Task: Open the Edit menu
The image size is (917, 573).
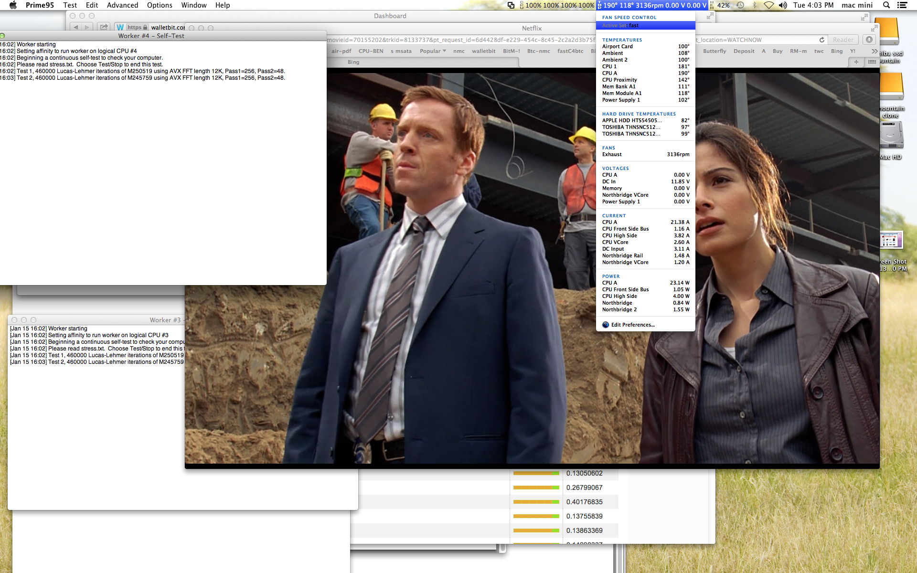Action: coord(92,5)
